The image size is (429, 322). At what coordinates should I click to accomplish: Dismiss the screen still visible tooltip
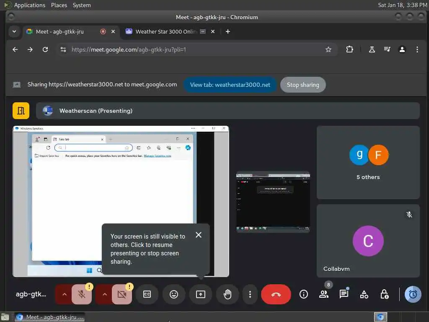[x=199, y=235]
